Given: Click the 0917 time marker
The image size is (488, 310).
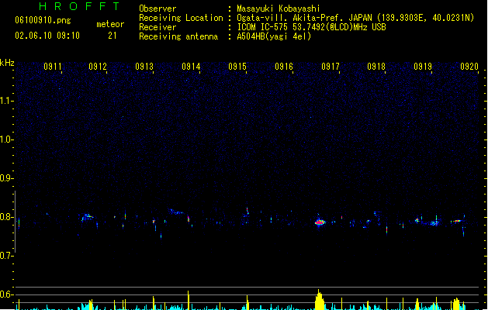Looking at the screenshot, I should pyautogui.click(x=331, y=67).
